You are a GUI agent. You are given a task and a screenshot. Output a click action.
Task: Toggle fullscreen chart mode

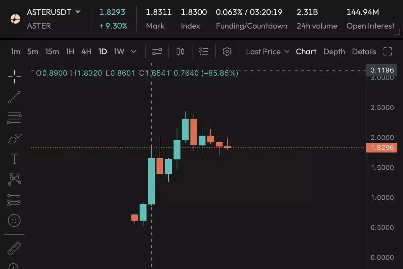pos(388,52)
